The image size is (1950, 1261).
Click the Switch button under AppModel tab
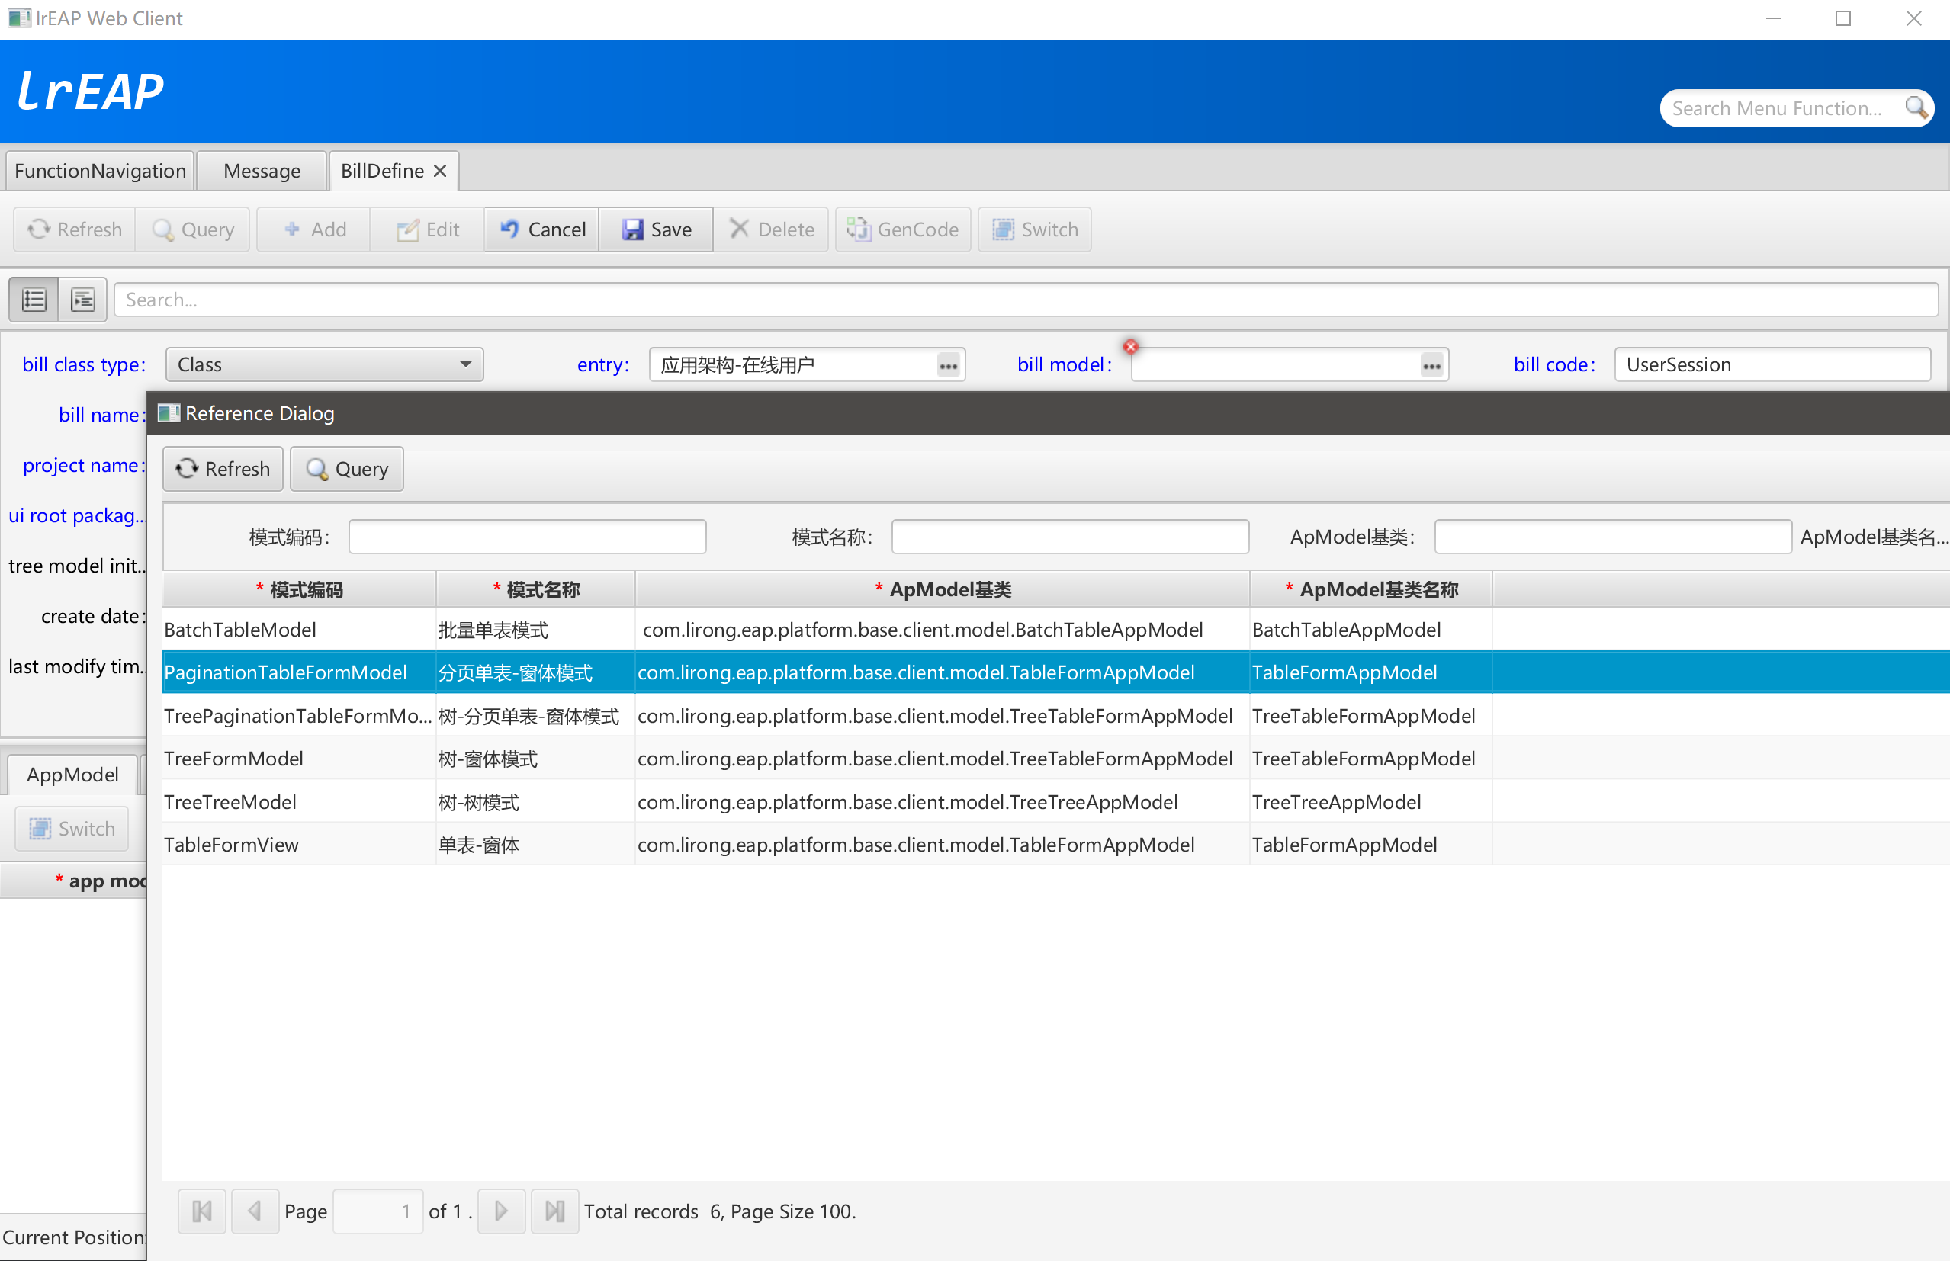(72, 829)
